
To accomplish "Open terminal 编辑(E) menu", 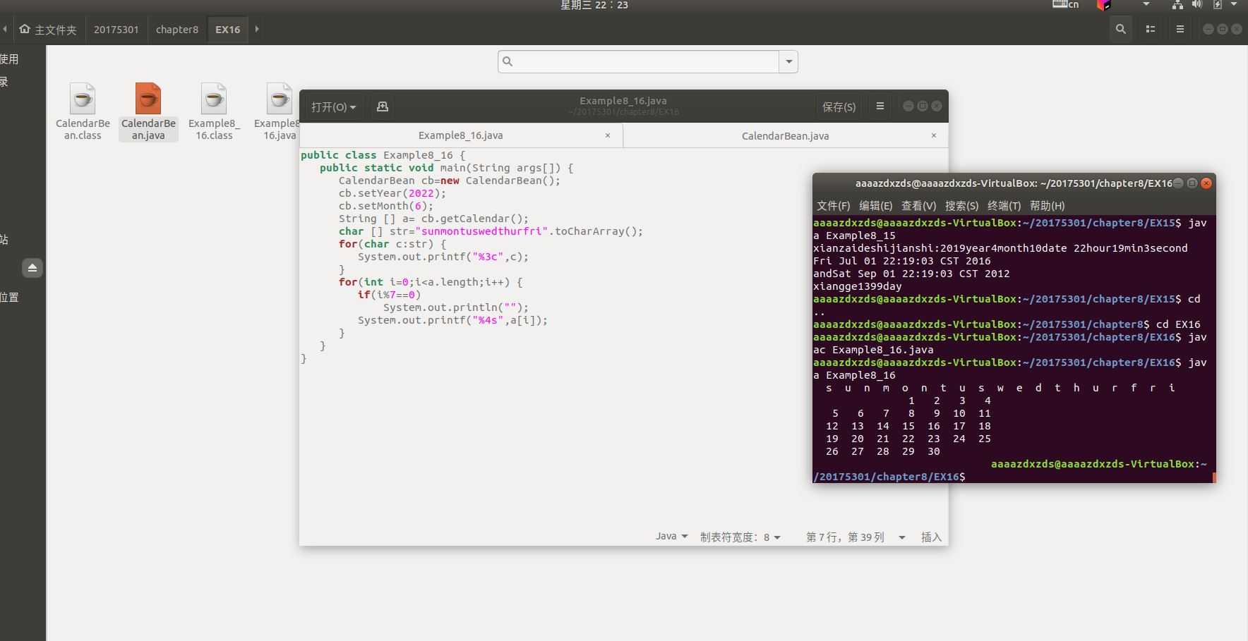I will click(x=875, y=206).
